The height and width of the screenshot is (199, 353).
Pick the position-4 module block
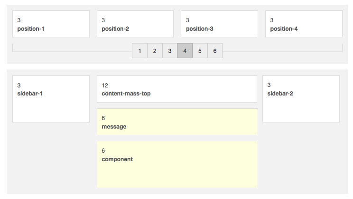point(304,24)
